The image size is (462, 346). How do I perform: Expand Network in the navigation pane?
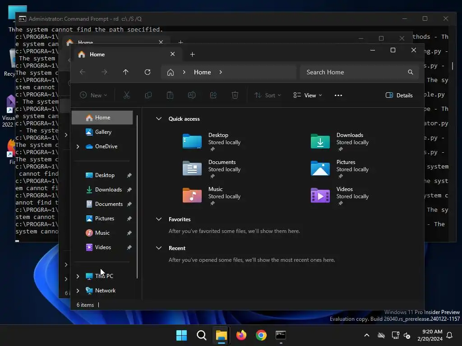[78, 291]
